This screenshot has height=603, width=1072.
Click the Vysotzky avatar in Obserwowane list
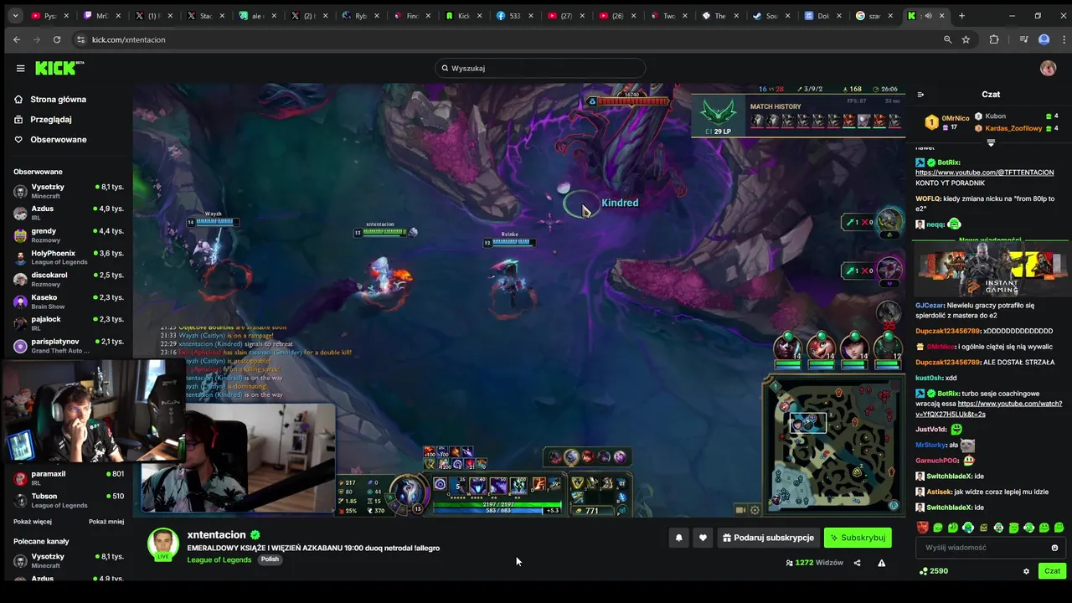(x=20, y=192)
